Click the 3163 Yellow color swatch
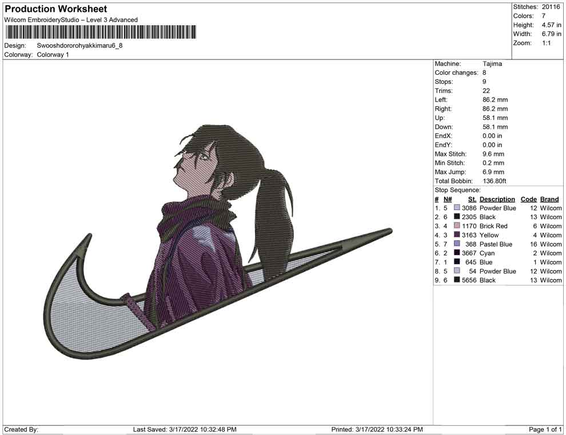Screen dimensions: 566x435 pos(457,235)
